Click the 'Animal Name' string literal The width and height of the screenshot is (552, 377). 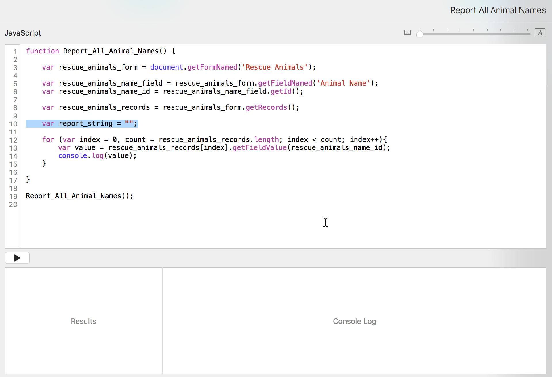(343, 83)
